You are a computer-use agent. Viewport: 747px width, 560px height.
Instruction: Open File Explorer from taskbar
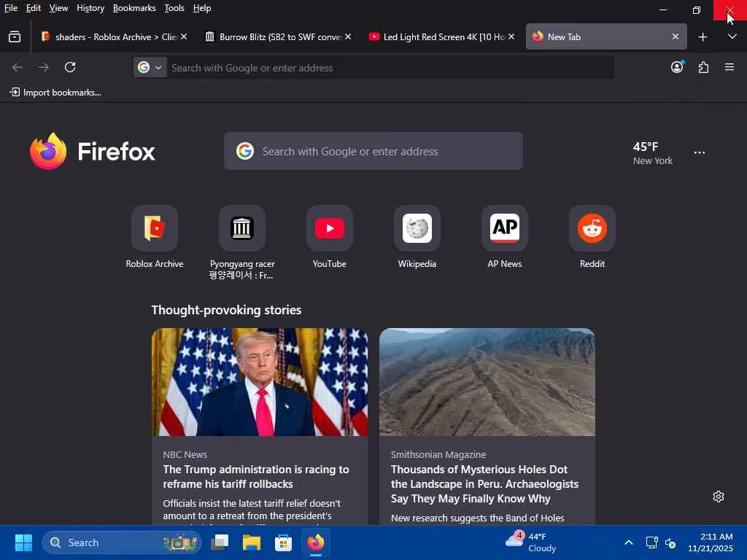tap(252, 542)
